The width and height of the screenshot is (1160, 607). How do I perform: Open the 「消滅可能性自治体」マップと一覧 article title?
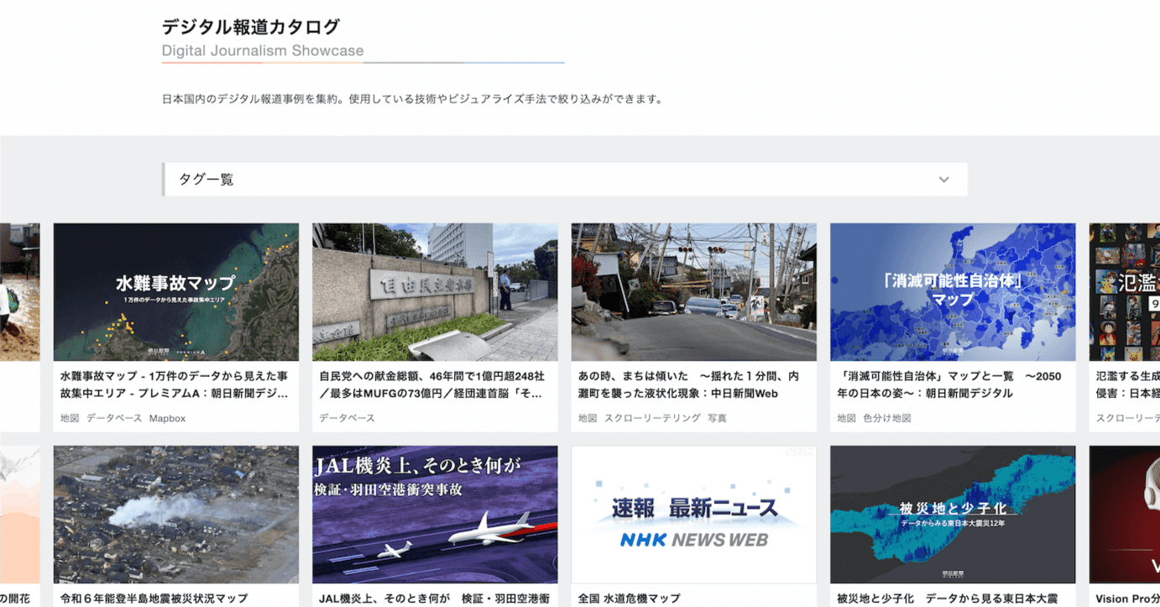(x=949, y=385)
